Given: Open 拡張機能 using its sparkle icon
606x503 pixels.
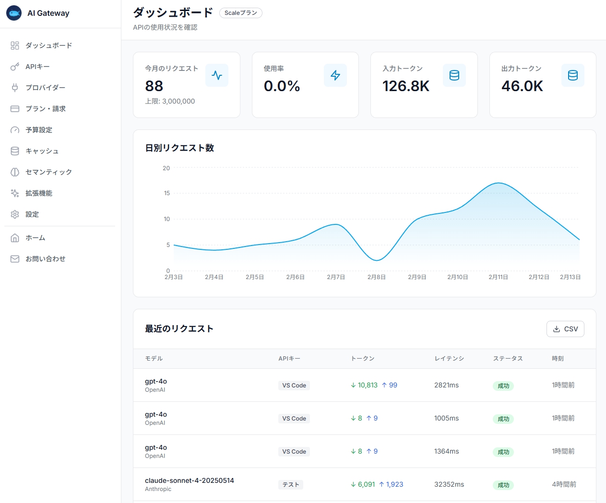Looking at the screenshot, I should pos(14,193).
